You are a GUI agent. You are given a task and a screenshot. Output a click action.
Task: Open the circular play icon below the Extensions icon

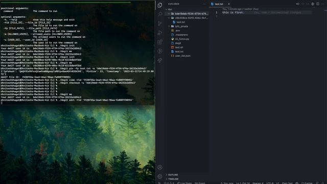pos(160,51)
